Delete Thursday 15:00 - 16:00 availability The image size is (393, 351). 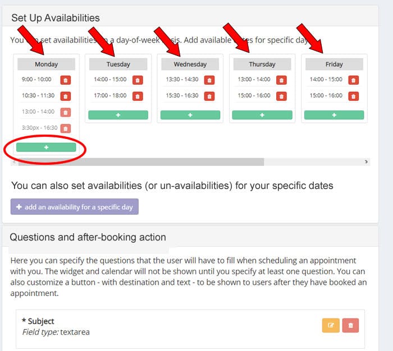281,96
